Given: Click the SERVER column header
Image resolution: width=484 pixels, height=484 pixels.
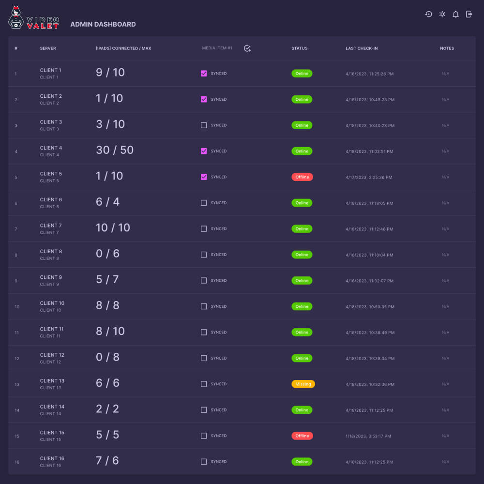Looking at the screenshot, I should (48, 48).
